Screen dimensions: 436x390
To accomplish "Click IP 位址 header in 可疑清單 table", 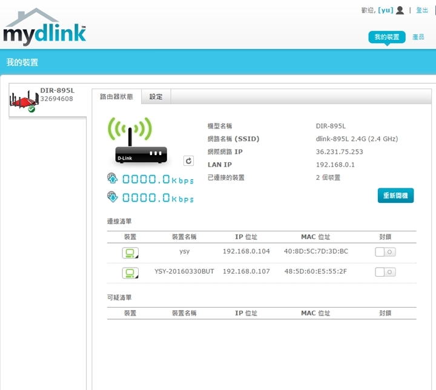I will (246, 313).
